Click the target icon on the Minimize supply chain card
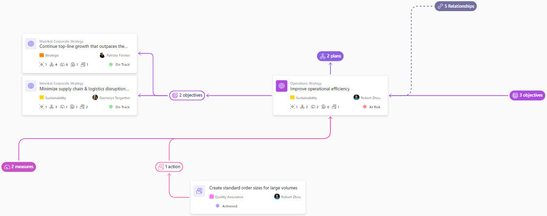 coord(31,86)
